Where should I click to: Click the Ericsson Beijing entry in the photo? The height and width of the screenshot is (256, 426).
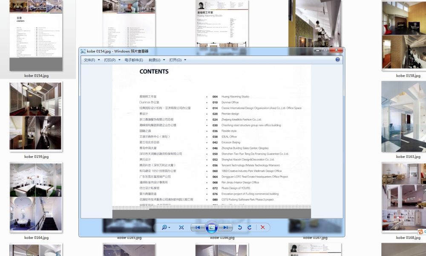[x=230, y=142]
